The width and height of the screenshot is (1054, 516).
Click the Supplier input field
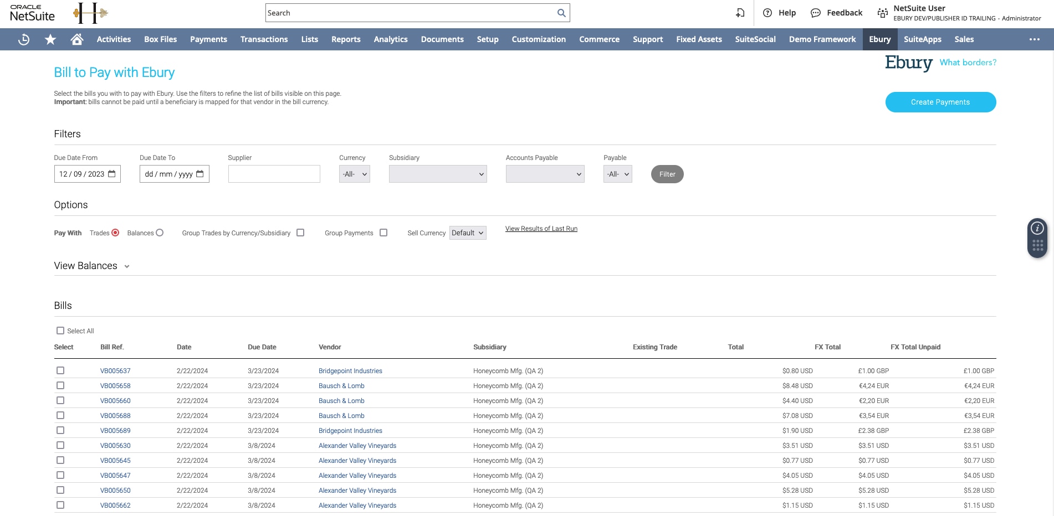274,174
